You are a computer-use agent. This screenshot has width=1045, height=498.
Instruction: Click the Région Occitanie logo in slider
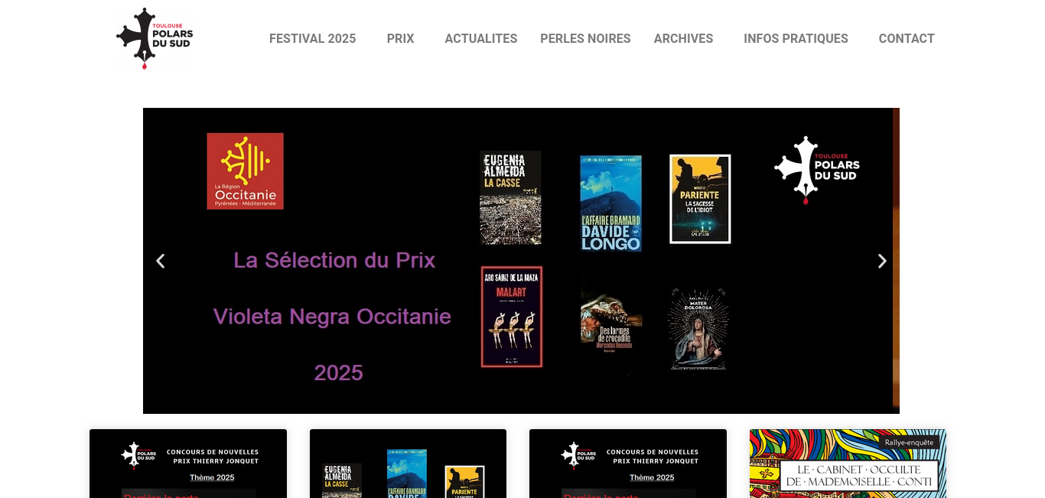tap(245, 171)
